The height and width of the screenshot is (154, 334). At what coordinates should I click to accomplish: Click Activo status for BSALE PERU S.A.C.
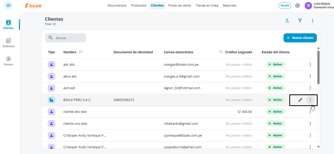click(x=276, y=100)
